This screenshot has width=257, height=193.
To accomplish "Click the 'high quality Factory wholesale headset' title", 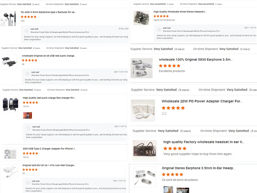I will click(x=204, y=142).
